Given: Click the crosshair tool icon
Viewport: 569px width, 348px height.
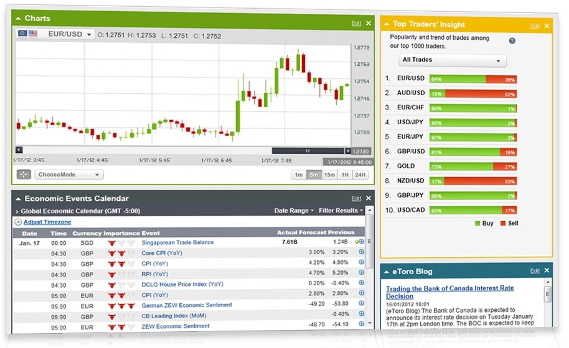Looking at the screenshot, I should 24,175.
